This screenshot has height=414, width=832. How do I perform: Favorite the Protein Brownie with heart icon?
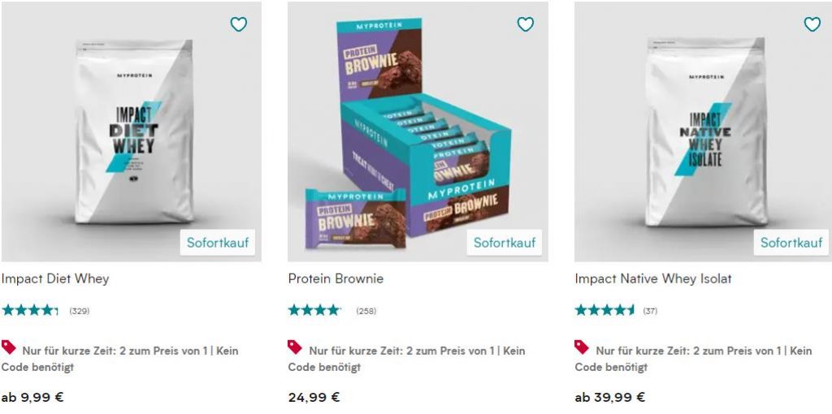[x=526, y=24]
